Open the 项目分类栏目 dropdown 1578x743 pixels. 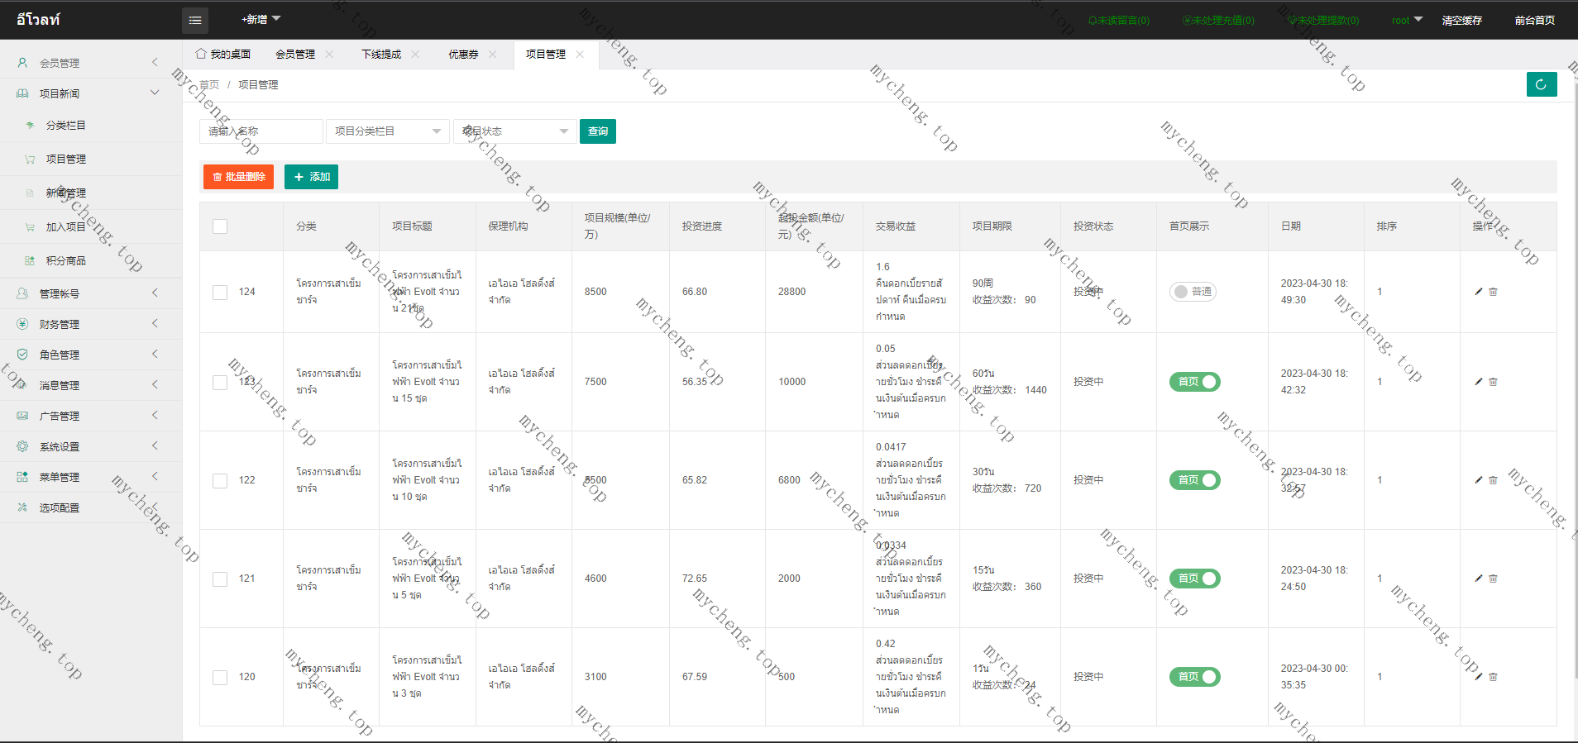[x=388, y=131]
